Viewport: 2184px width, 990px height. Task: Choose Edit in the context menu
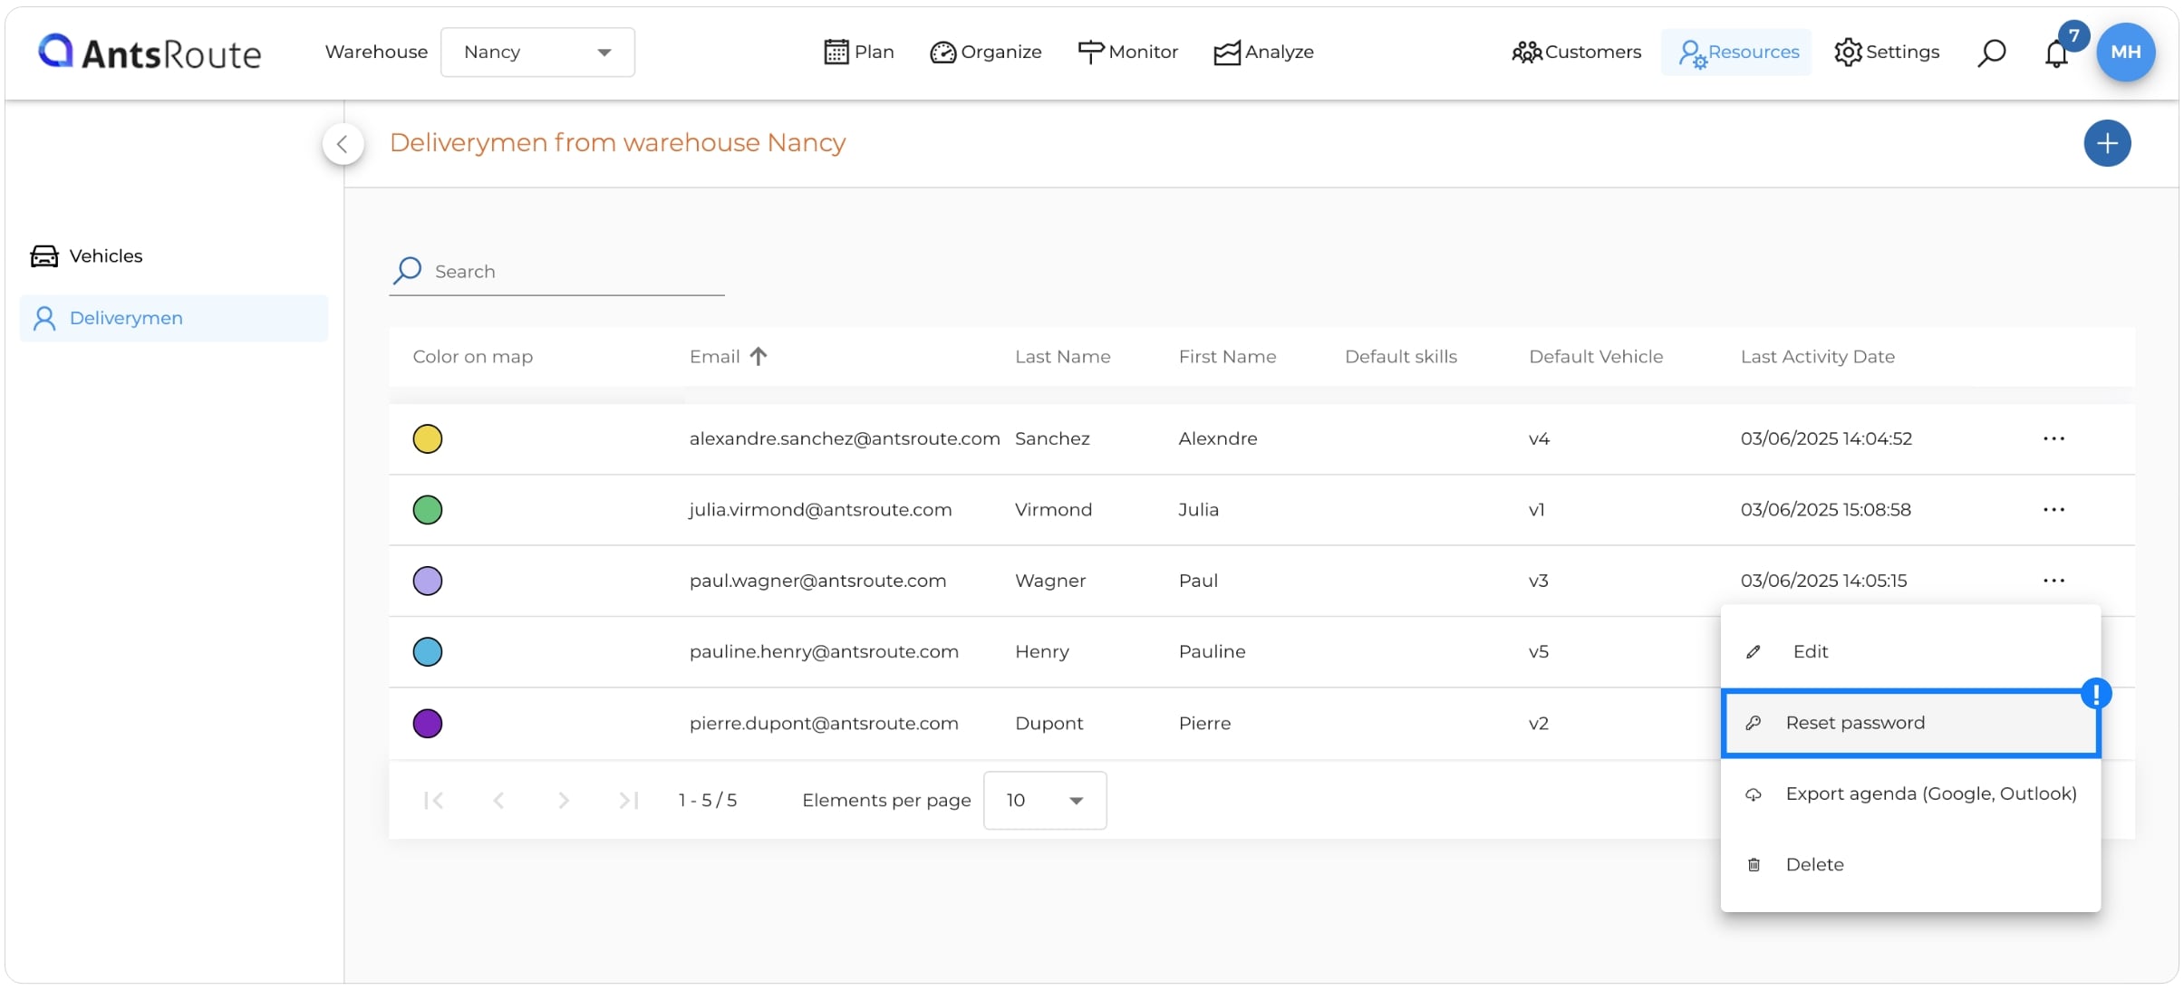pos(1910,651)
